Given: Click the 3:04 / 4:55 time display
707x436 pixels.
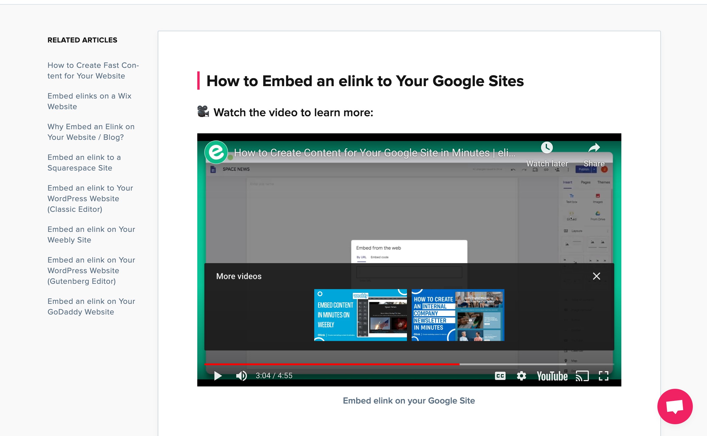Looking at the screenshot, I should tap(274, 376).
